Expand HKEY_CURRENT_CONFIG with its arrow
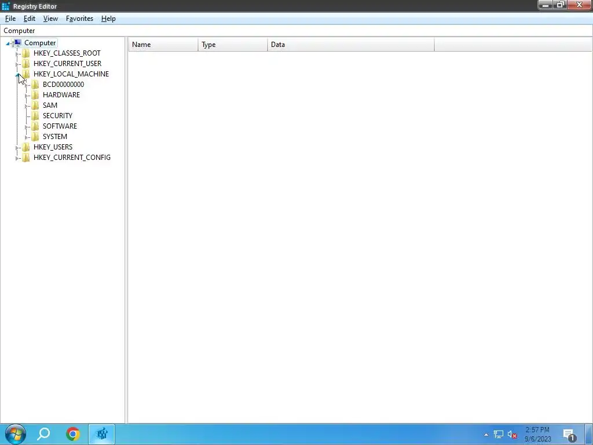Viewport: 593px width, 445px height. [17, 158]
